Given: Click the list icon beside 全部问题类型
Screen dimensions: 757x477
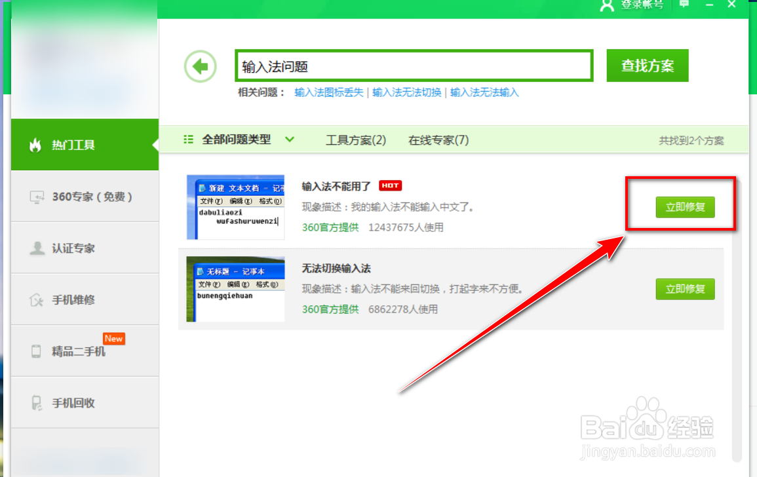Looking at the screenshot, I should pos(188,140).
